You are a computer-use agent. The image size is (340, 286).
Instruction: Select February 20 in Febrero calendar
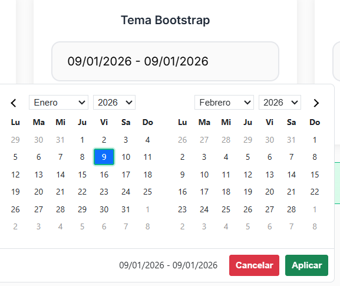[269, 192]
